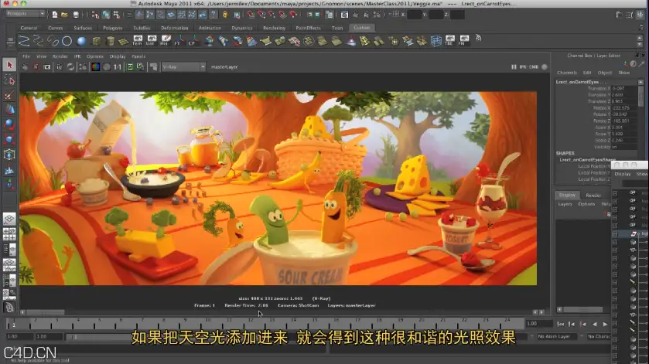This screenshot has height=364, width=649.
Task: Open the V-Ray renderer dropdown
Action: click(183, 66)
